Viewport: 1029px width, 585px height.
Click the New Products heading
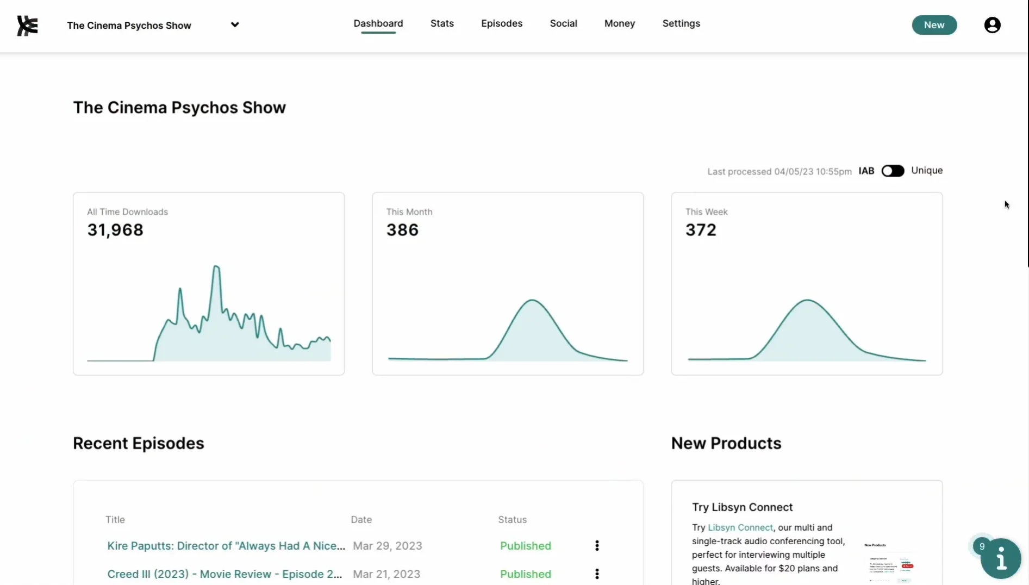point(726,443)
